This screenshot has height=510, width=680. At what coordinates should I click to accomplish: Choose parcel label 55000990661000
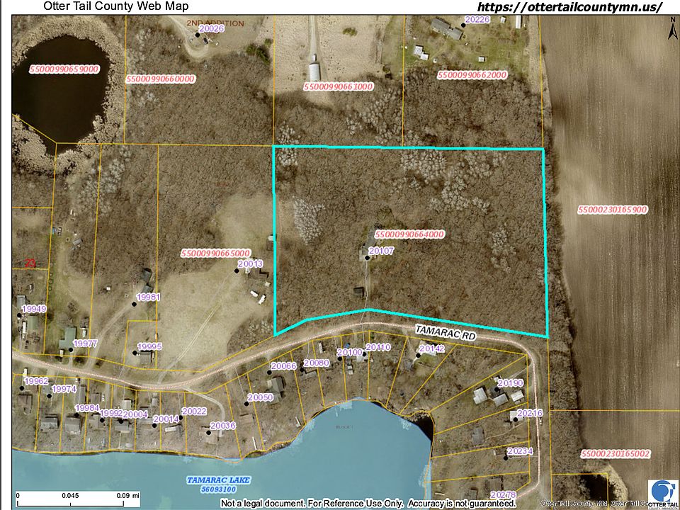[338, 86]
